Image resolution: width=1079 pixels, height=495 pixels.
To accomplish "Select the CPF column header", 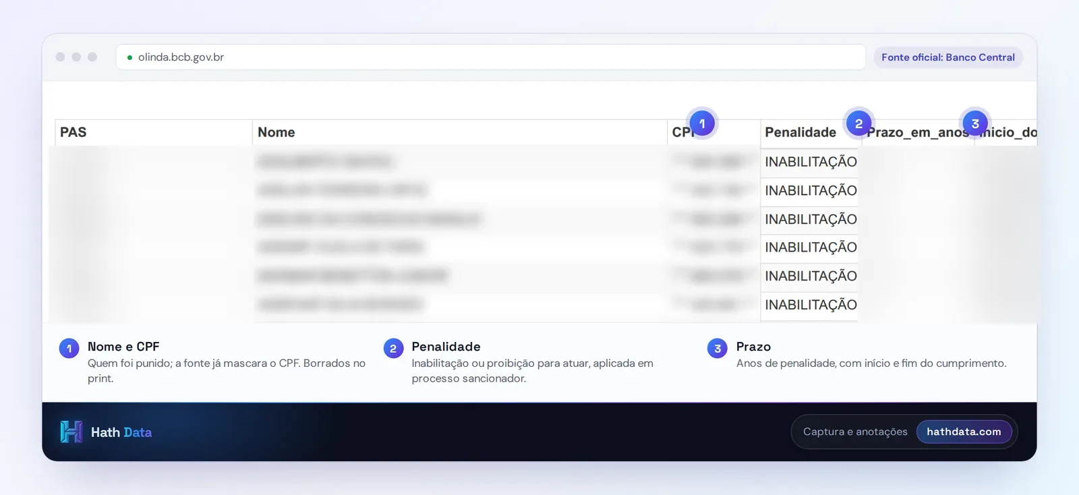I will point(713,132).
